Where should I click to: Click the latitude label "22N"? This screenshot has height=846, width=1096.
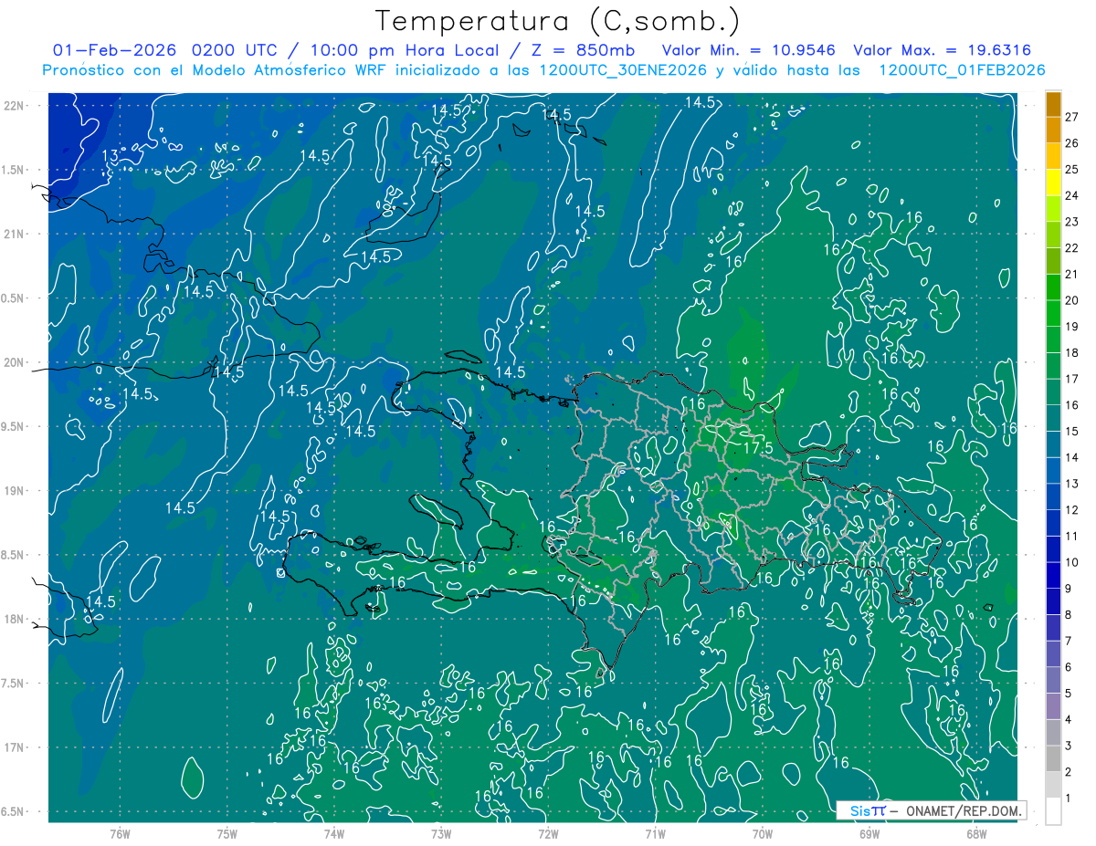(13, 106)
